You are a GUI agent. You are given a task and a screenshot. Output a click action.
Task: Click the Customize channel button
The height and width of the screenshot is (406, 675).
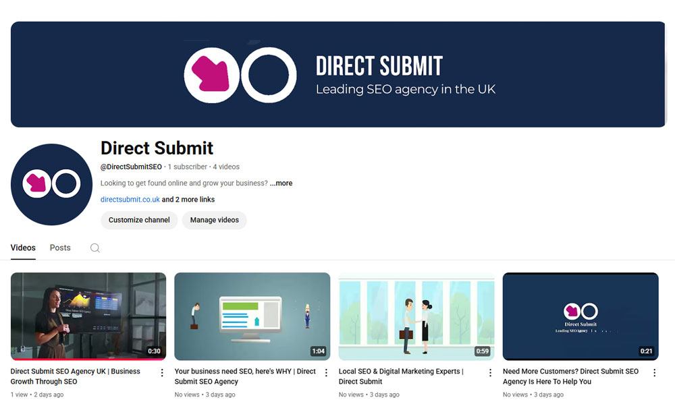click(139, 221)
